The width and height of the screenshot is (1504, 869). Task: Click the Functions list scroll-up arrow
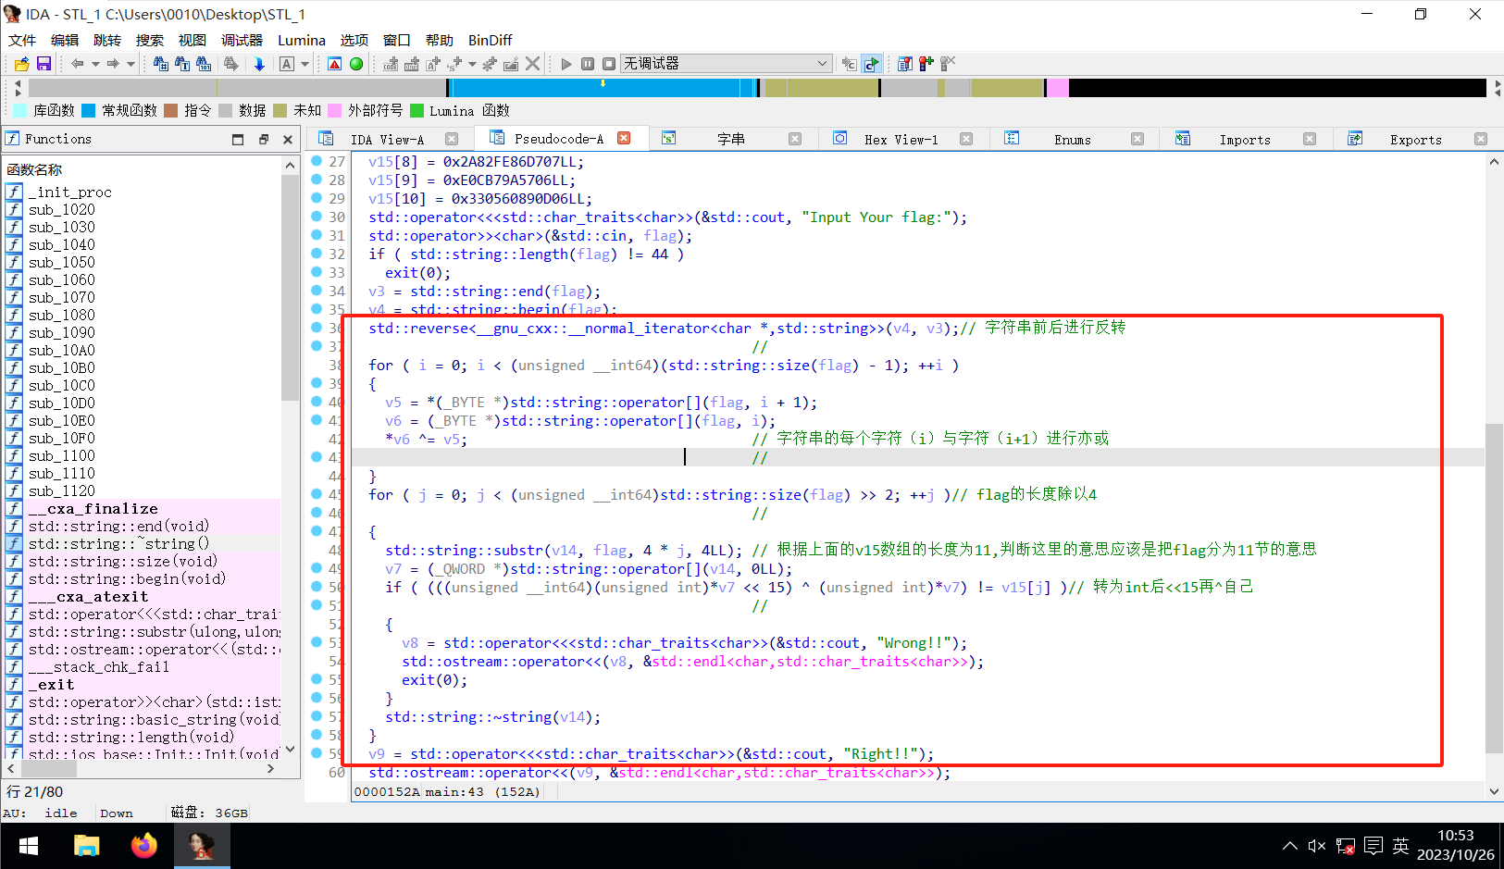tap(291, 166)
